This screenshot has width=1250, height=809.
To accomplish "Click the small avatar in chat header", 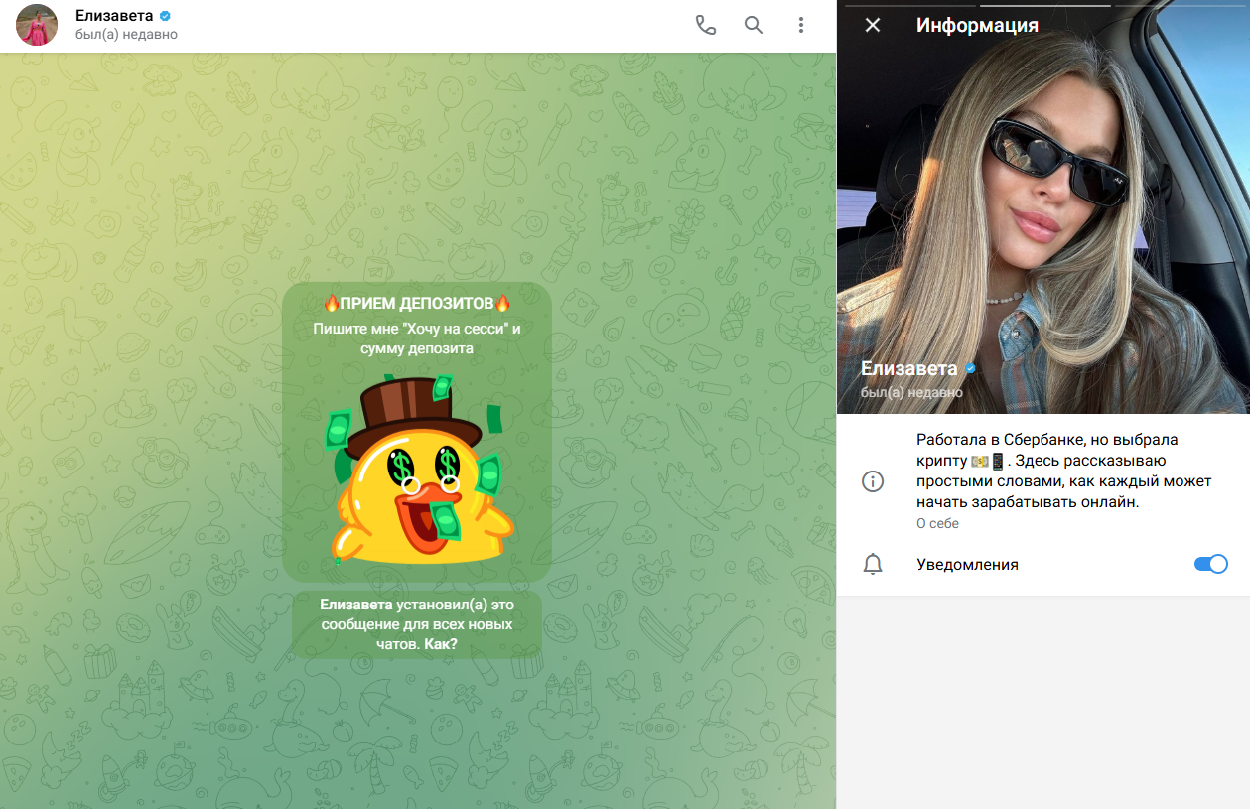I will (37, 26).
